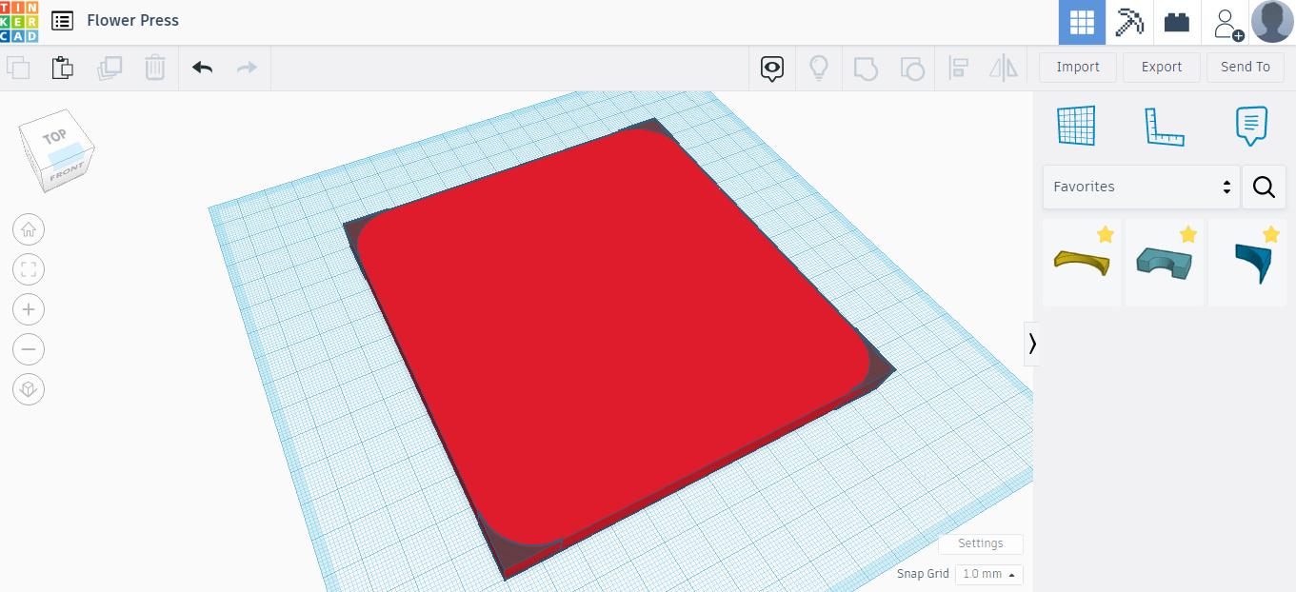Redo the last undone action
The width and height of the screenshot is (1296, 592).
coord(247,68)
